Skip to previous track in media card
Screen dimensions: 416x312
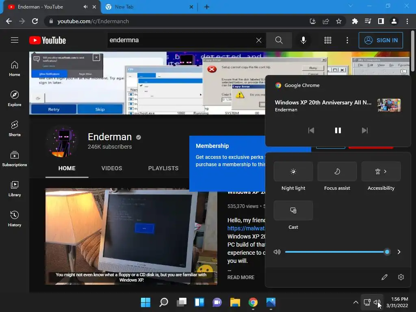coord(311,130)
